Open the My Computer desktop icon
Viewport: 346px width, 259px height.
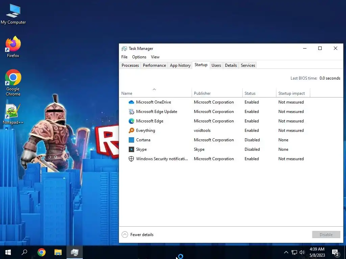(13, 13)
